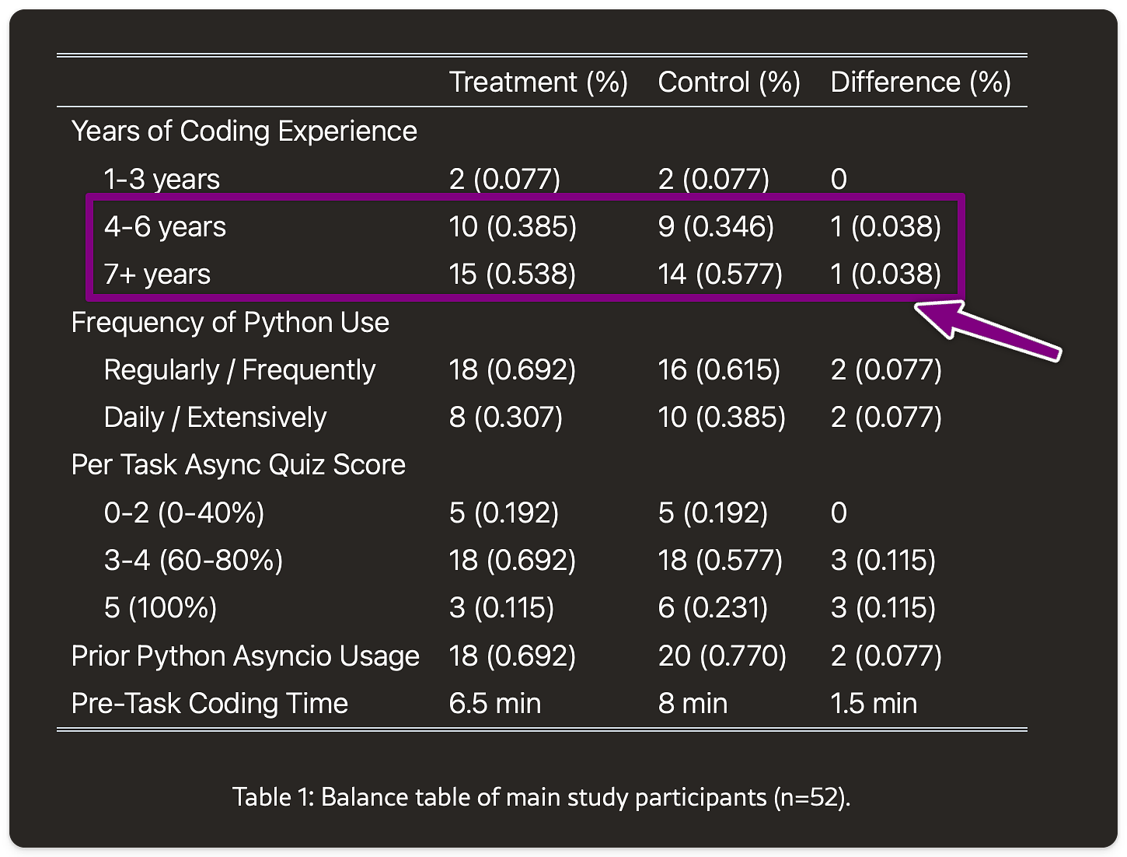
Task: Click the Daily / Extensively row label
Action: point(215,417)
